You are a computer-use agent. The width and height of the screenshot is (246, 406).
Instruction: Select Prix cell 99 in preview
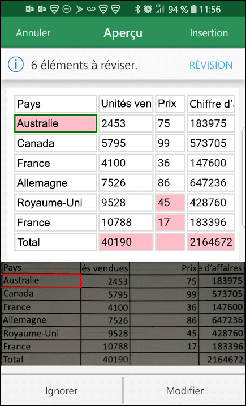pyautogui.click(x=170, y=143)
